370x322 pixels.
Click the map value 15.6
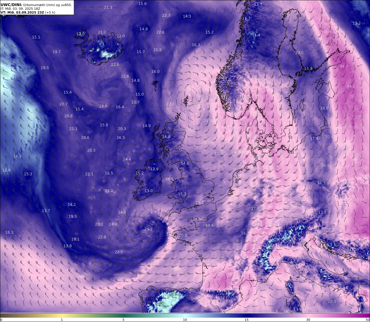click(143, 3)
